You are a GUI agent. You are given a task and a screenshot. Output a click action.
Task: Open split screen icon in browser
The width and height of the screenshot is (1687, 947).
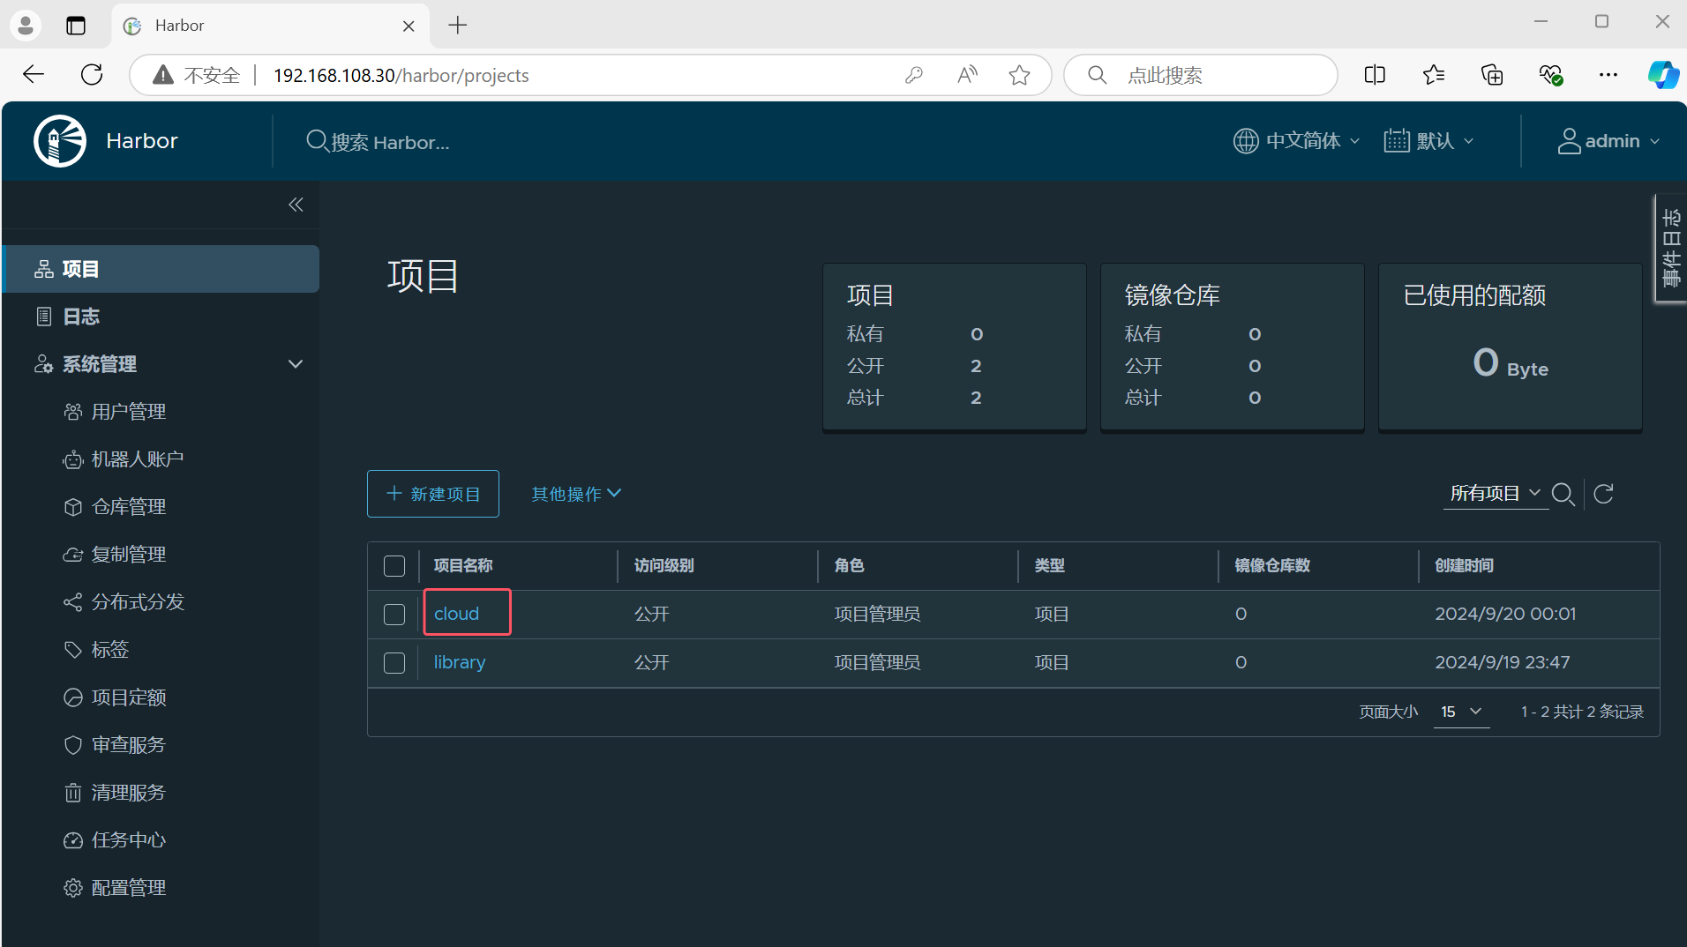point(1375,75)
